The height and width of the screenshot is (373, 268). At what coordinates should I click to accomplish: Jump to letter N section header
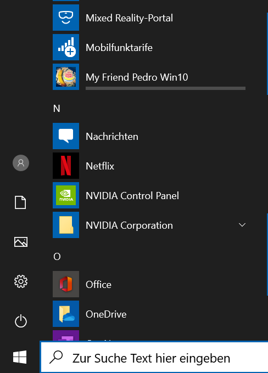coord(57,109)
